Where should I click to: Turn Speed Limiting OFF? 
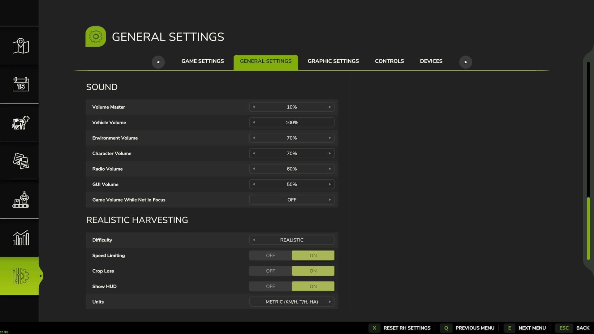coord(270,255)
